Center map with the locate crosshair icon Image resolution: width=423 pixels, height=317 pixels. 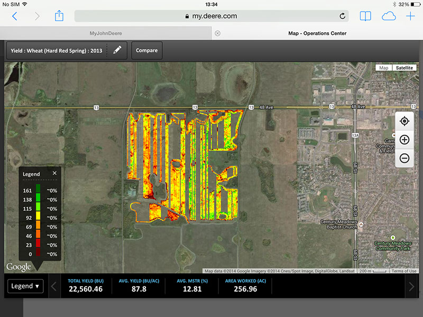click(x=404, y=122)
